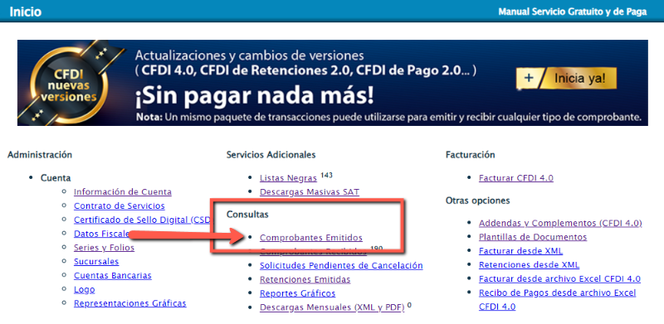
Task: Open Solicitudes Pendientes de Cancelación link
Action: [341, 266]
